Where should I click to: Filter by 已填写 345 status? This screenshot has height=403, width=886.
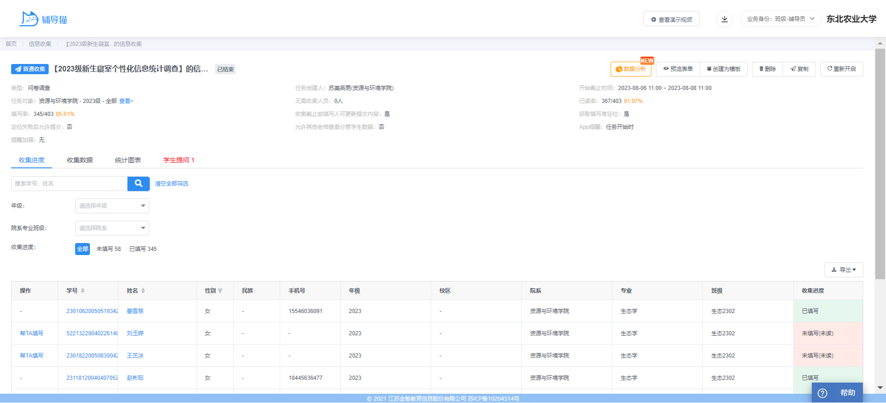pyautogui.click(x=143, y=249)
